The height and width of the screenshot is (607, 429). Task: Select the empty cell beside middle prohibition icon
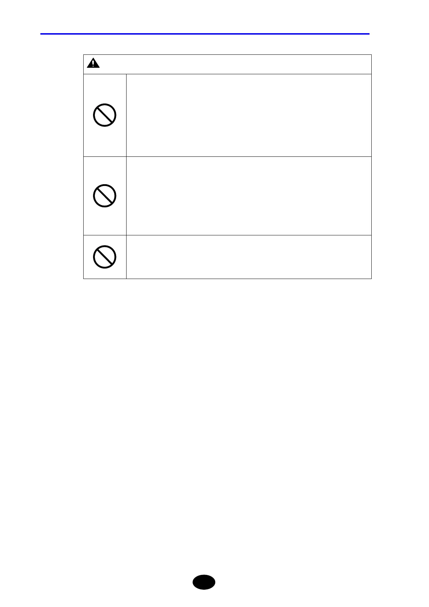point(249,196)
